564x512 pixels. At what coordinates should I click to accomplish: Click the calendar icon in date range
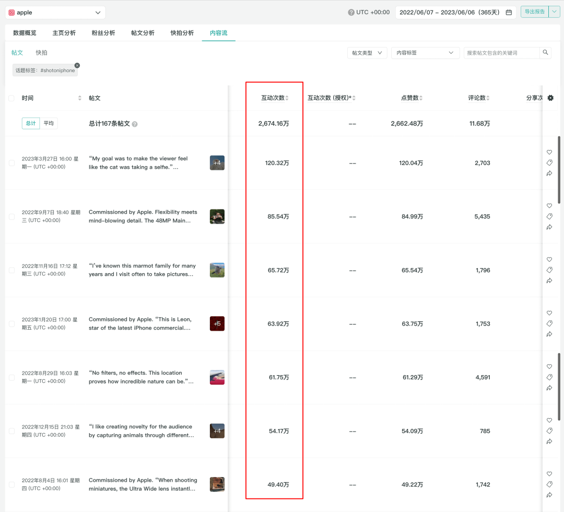[509, 13]
